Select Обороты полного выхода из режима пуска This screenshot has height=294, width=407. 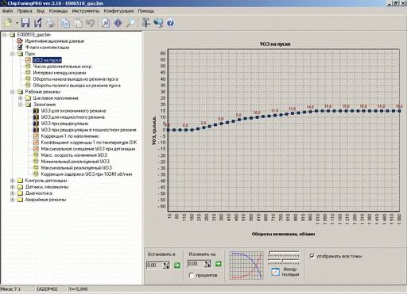click(76, 86)
